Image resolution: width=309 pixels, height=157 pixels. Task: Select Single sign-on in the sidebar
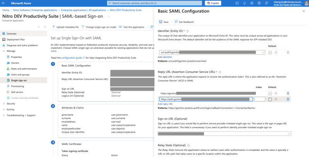(24, 80)
